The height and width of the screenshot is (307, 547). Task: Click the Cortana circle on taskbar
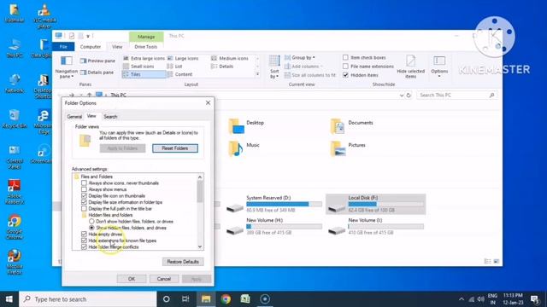(x=167, y=299)
